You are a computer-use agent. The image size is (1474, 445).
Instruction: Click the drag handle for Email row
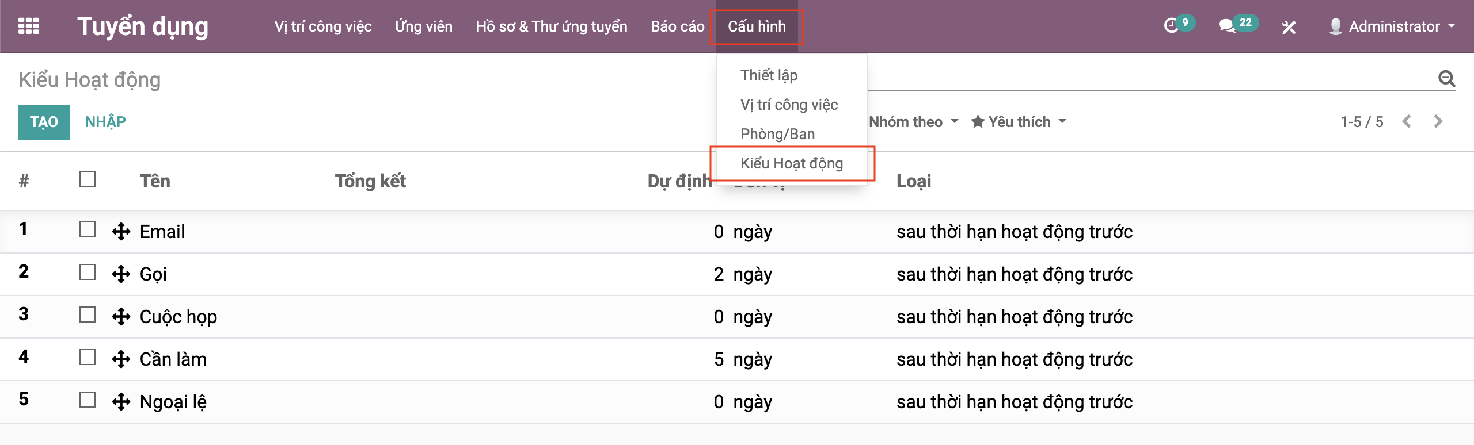pos(121,232)
